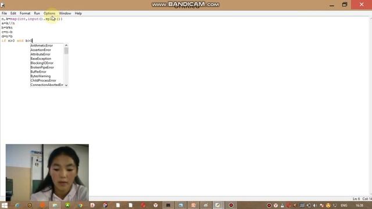372x209 pixels.
Task: Open the Run menu
Action: pyautogui.click(x=37, y=13)
